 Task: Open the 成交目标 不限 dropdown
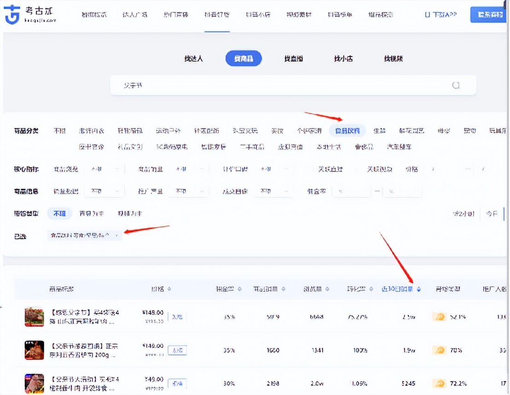[x=274, y=192]
